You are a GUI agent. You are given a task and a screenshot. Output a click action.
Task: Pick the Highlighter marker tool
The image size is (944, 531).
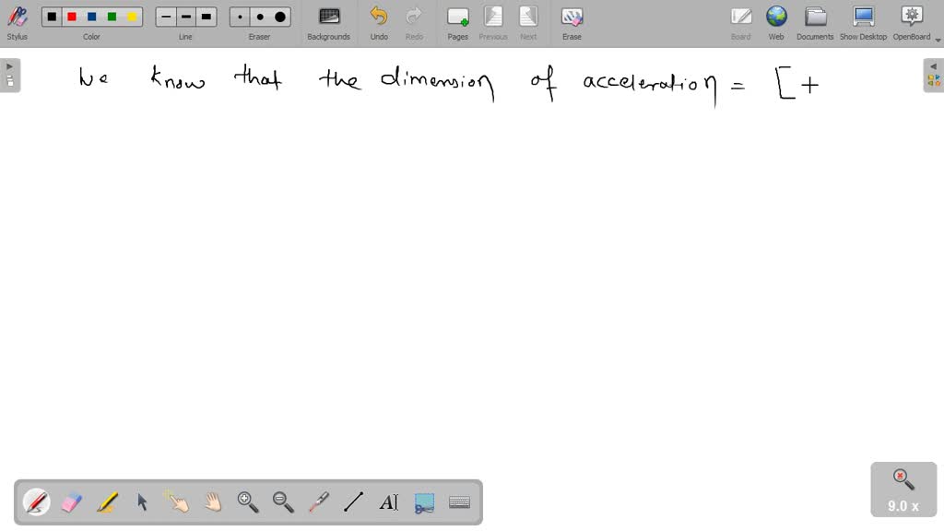tap(108, 501)
